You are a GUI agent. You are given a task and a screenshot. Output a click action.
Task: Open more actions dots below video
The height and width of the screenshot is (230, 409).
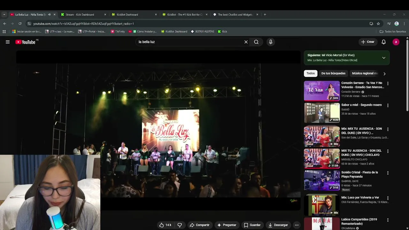pyautogui.click(x=297, y=225)
